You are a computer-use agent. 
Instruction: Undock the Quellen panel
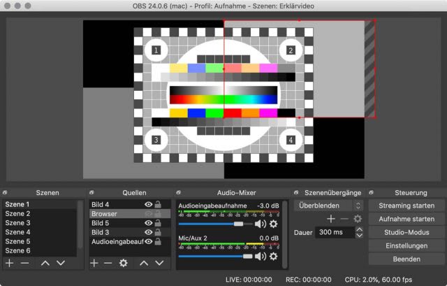91,193
